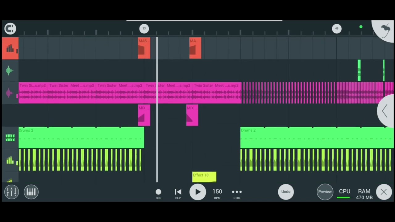This screenshot has height=222, width=395.
Task: Select the first yellow-green note pattern clip
Action: (80, 160)
